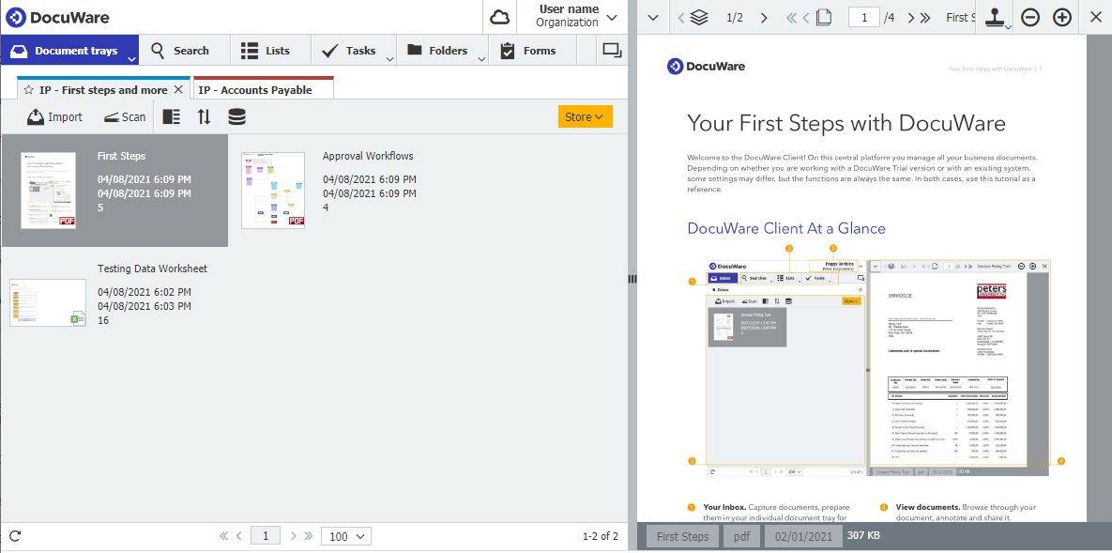
Task: Refresh the document tray list
Action: tap(13, 535)
